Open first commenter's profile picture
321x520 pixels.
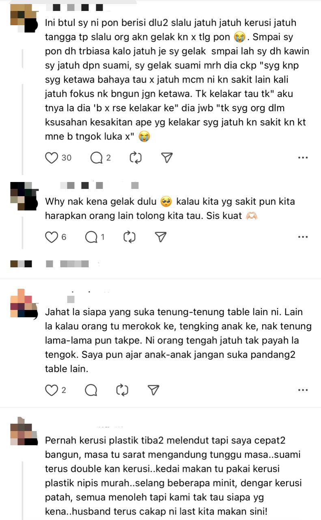pos(24,18)
